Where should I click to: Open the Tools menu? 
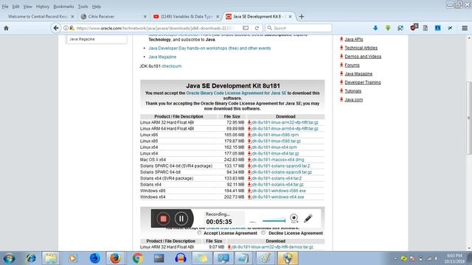click(x=83, y=7)
